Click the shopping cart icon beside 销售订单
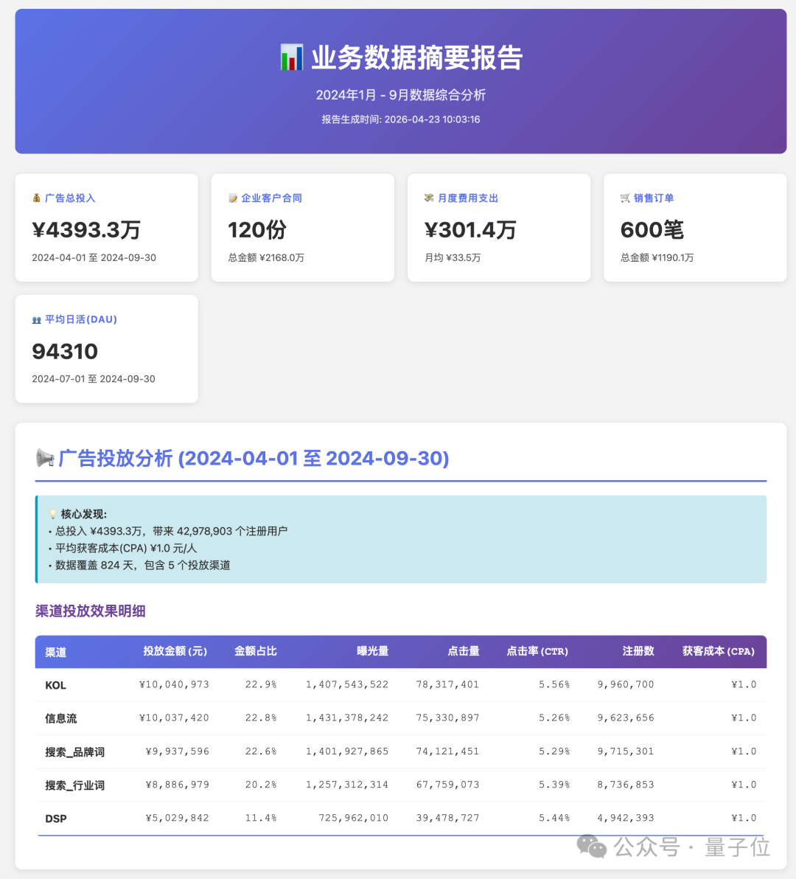This screenshot has height=879, width=796. pos(624,198)
